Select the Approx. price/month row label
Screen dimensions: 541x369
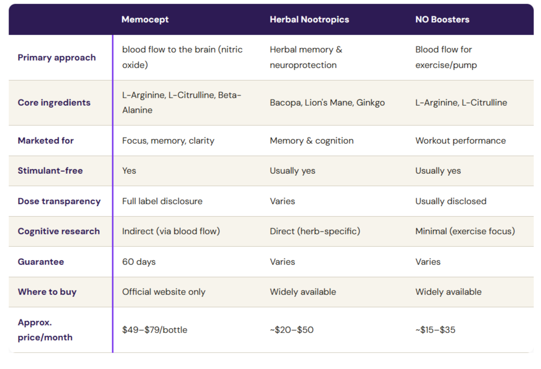[x=45, y=329]
